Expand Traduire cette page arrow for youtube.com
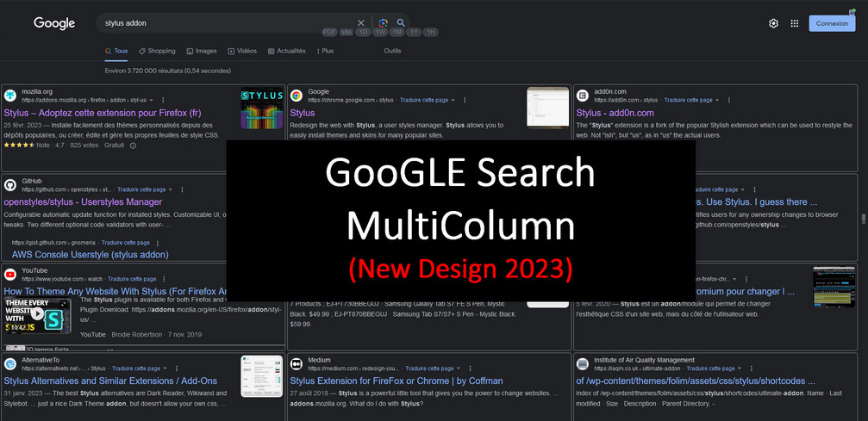 pos(161,280)
